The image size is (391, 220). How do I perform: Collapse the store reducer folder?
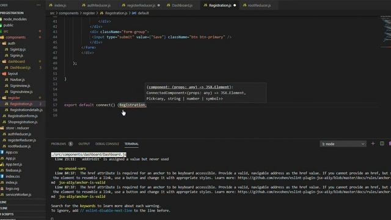(18, 128)
